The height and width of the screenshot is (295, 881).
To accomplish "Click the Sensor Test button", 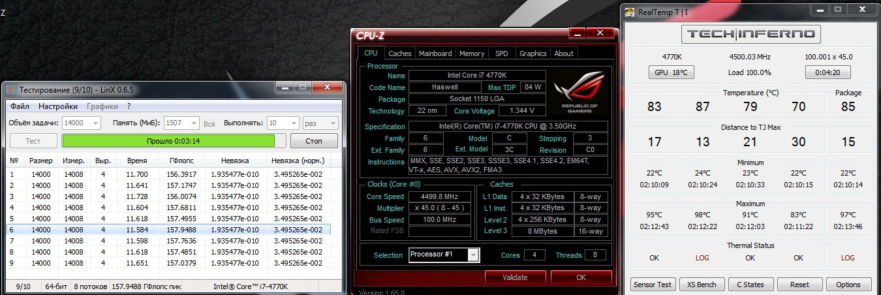I will (x=653, y=285).
